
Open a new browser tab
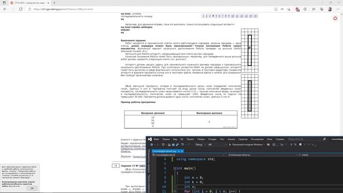coord(54,3)
